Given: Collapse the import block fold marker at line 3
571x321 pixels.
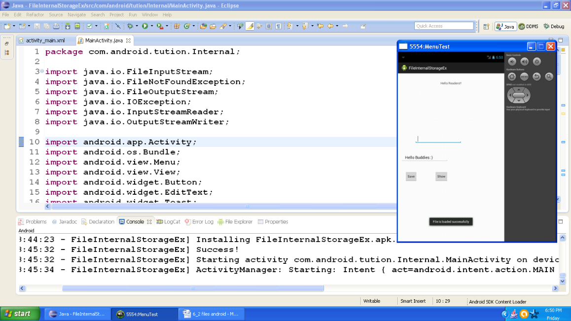Looking at the screenshot, I should tap(42, 71).
